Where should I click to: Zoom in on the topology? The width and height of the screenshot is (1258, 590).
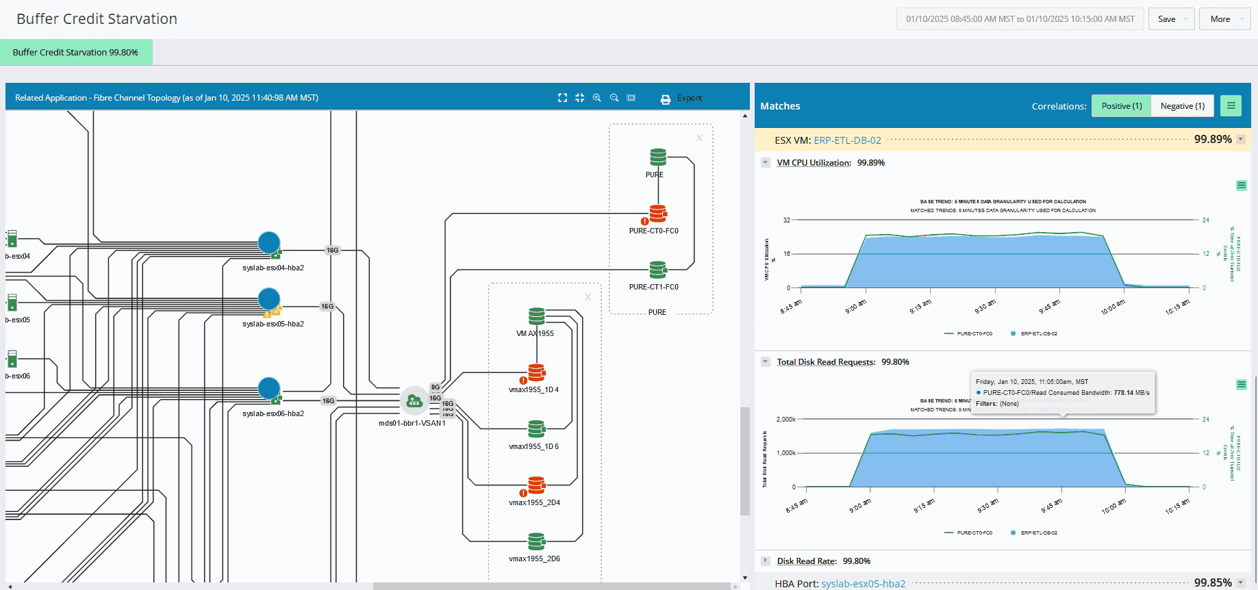point(596,98)
